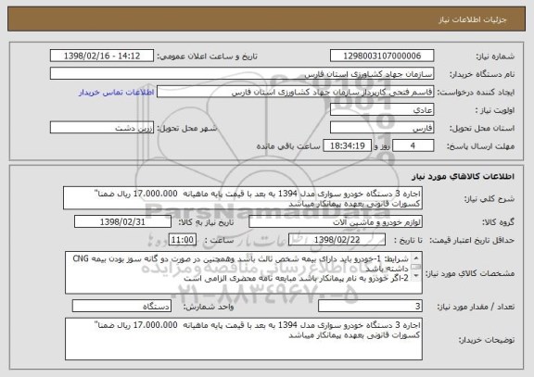Click the مشخصات کالای مورد نیاز label
Screen dimensions: 534x377
point(470,273)
